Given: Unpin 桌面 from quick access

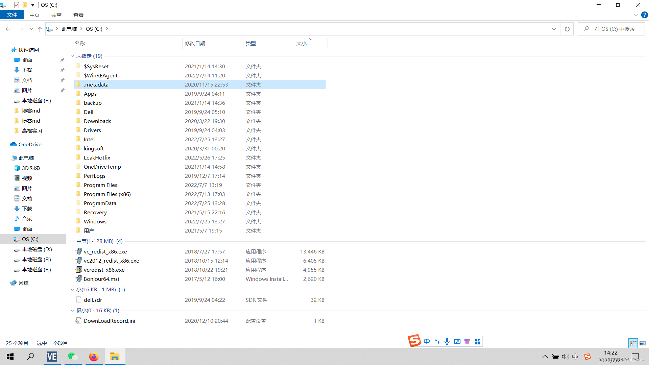Looking at the screenshot, I should pos(62,60).
